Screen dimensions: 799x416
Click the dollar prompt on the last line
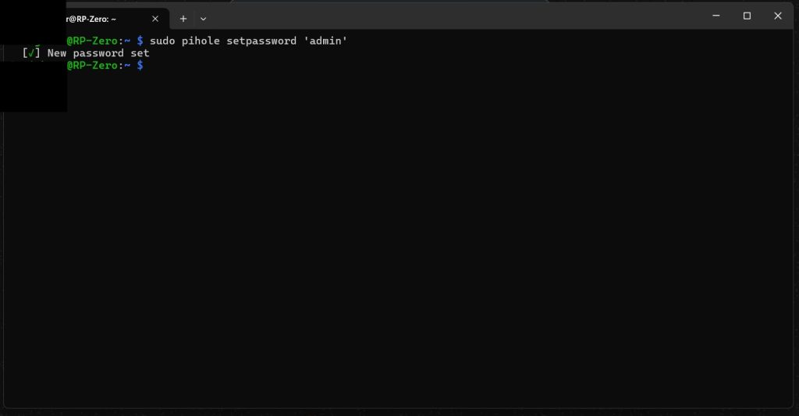[x=140, y=66]
